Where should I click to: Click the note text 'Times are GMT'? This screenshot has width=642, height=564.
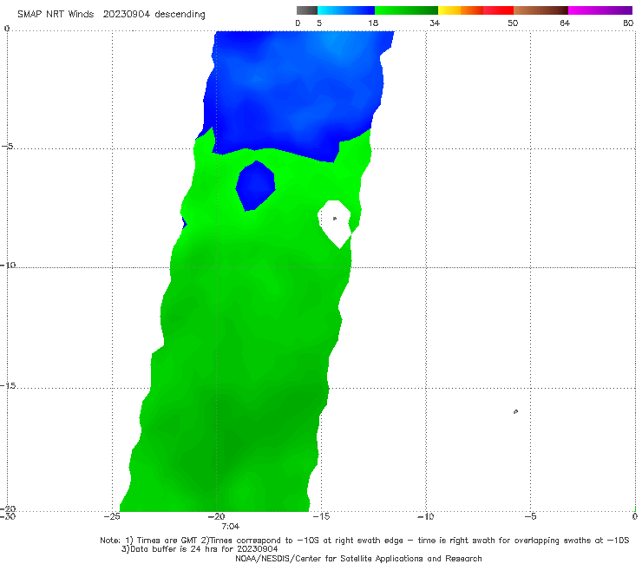(x=167, y=541)
